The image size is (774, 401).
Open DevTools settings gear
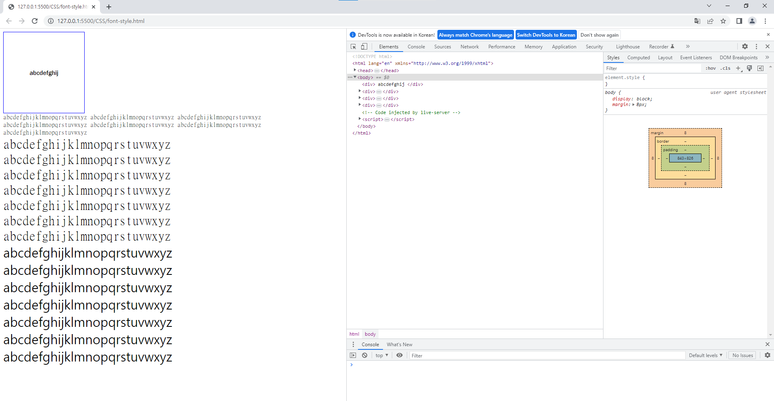745,47
